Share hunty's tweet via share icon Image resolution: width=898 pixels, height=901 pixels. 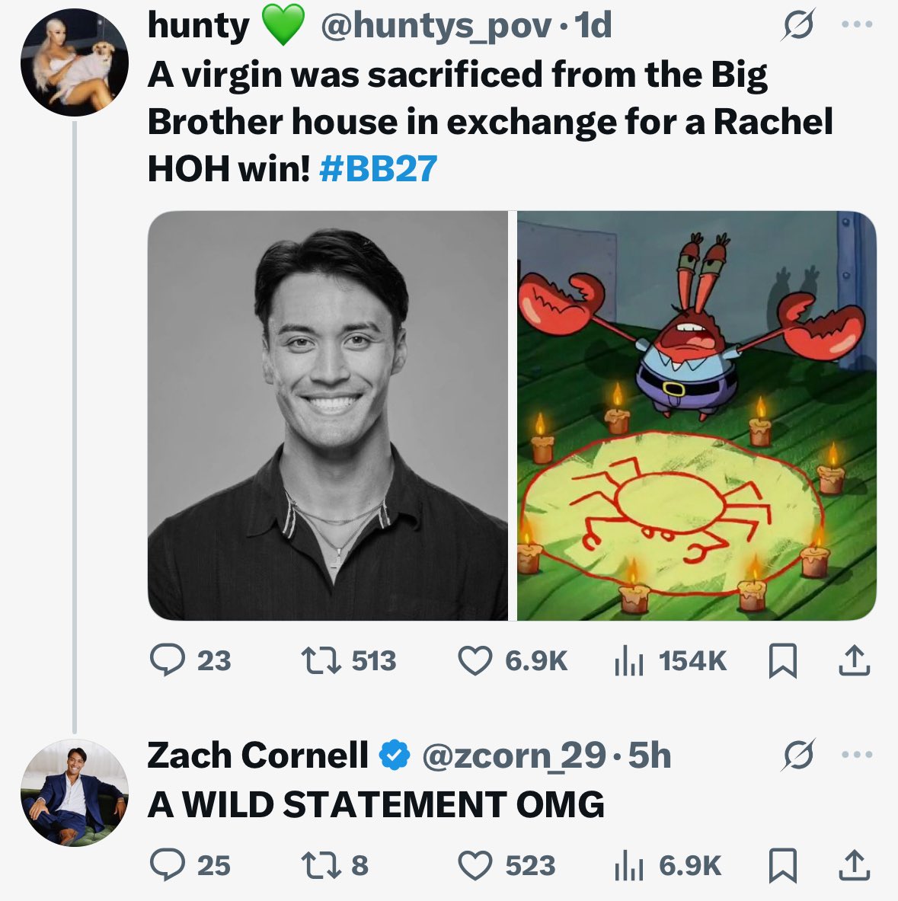click(x=854, y=660)
